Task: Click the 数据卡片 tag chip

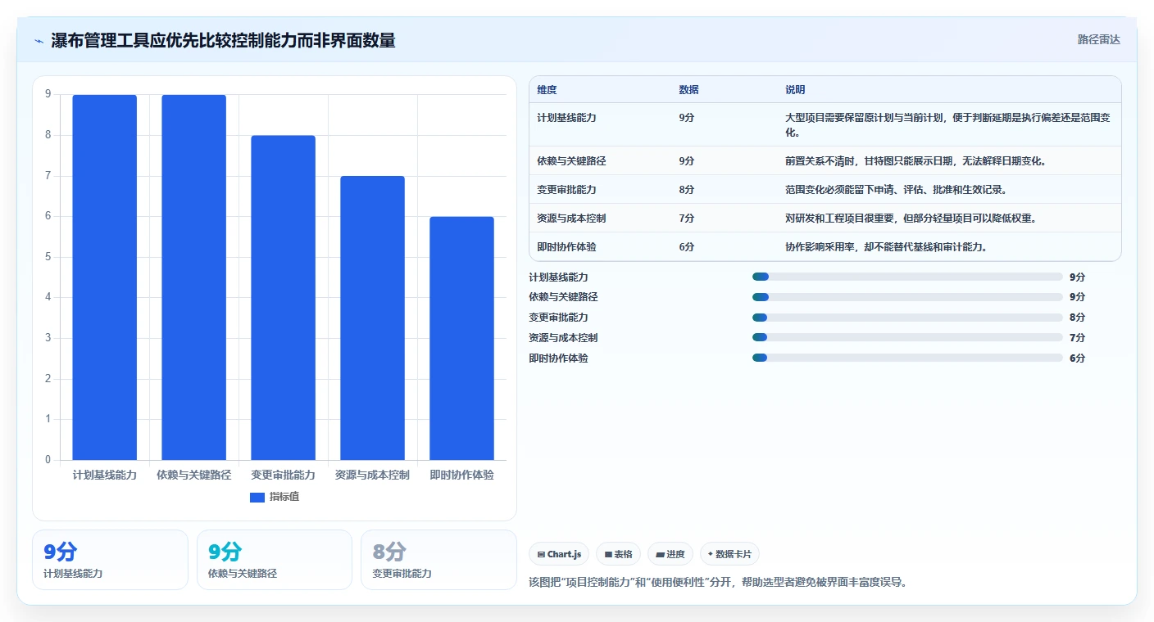Action: click(x=729, y=554)
